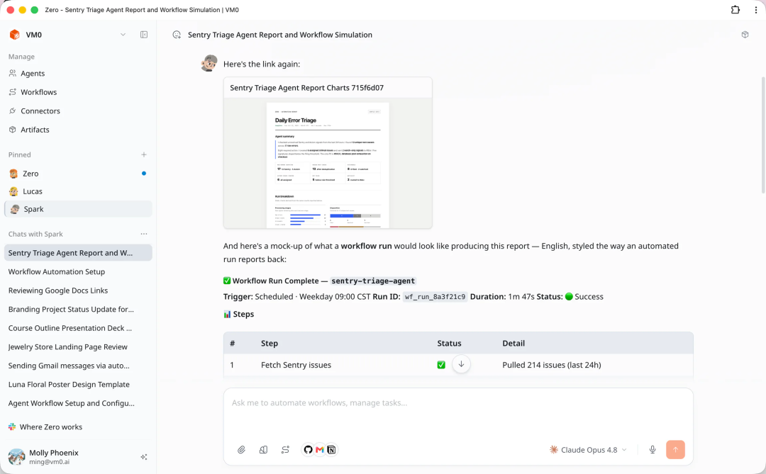Screen dimensions: 766x474
Task: Collapse the sidebar panel icon
Action: click(x=144, y=35)
